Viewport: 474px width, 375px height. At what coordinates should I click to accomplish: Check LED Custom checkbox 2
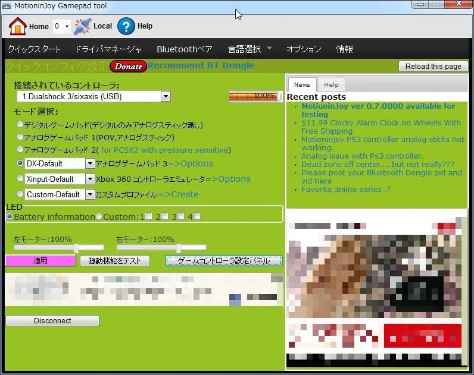[164, 216]
